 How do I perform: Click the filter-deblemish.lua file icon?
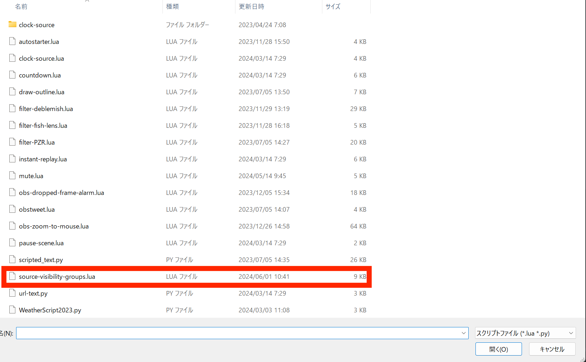click(x=13, y=109)
